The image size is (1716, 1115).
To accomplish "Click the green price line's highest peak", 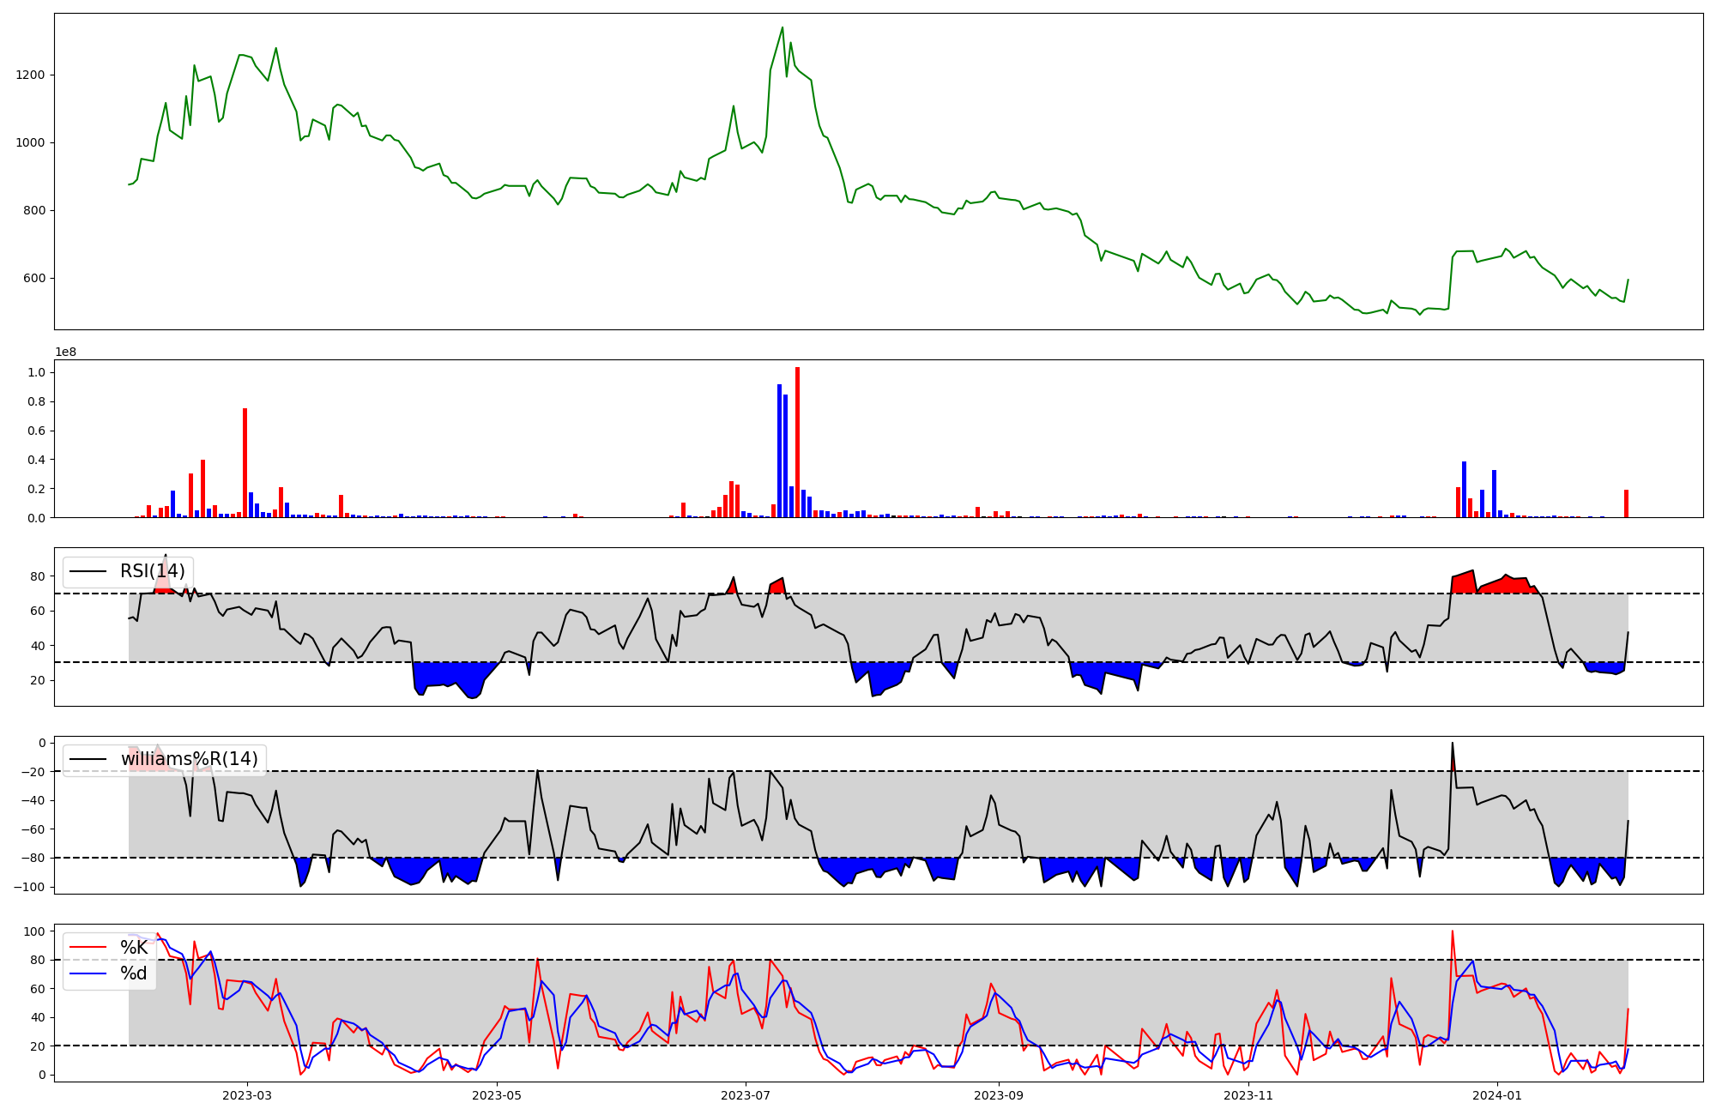I will coord(782,28).
